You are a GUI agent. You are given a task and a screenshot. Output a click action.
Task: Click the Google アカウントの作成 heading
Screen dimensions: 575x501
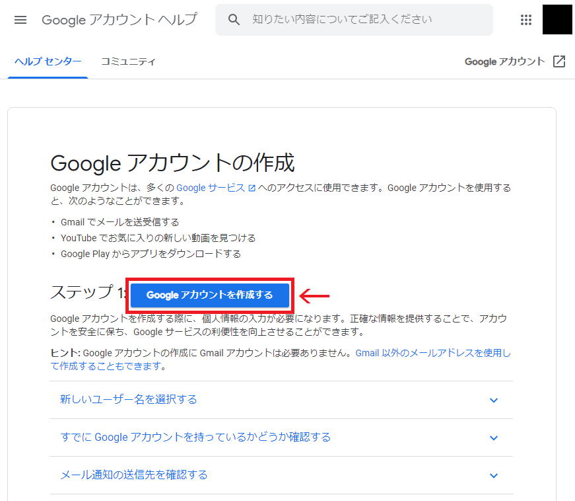tap(172, 163)
